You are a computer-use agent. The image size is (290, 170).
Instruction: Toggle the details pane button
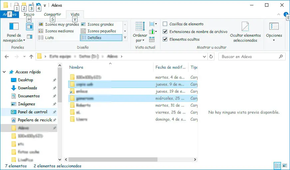pos(30,37)
